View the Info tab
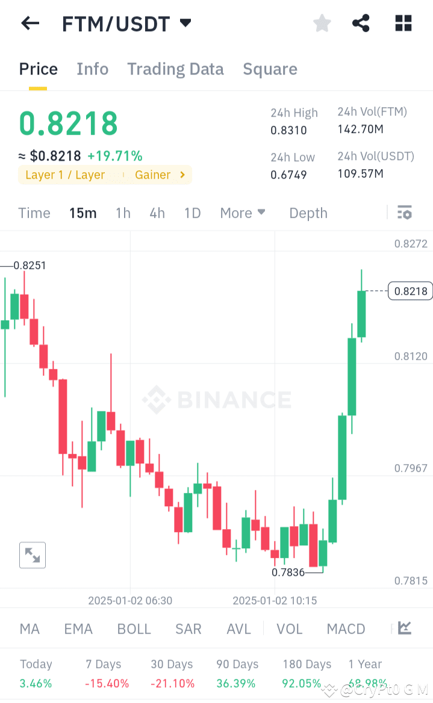433x703 pixels. (92, 69)
